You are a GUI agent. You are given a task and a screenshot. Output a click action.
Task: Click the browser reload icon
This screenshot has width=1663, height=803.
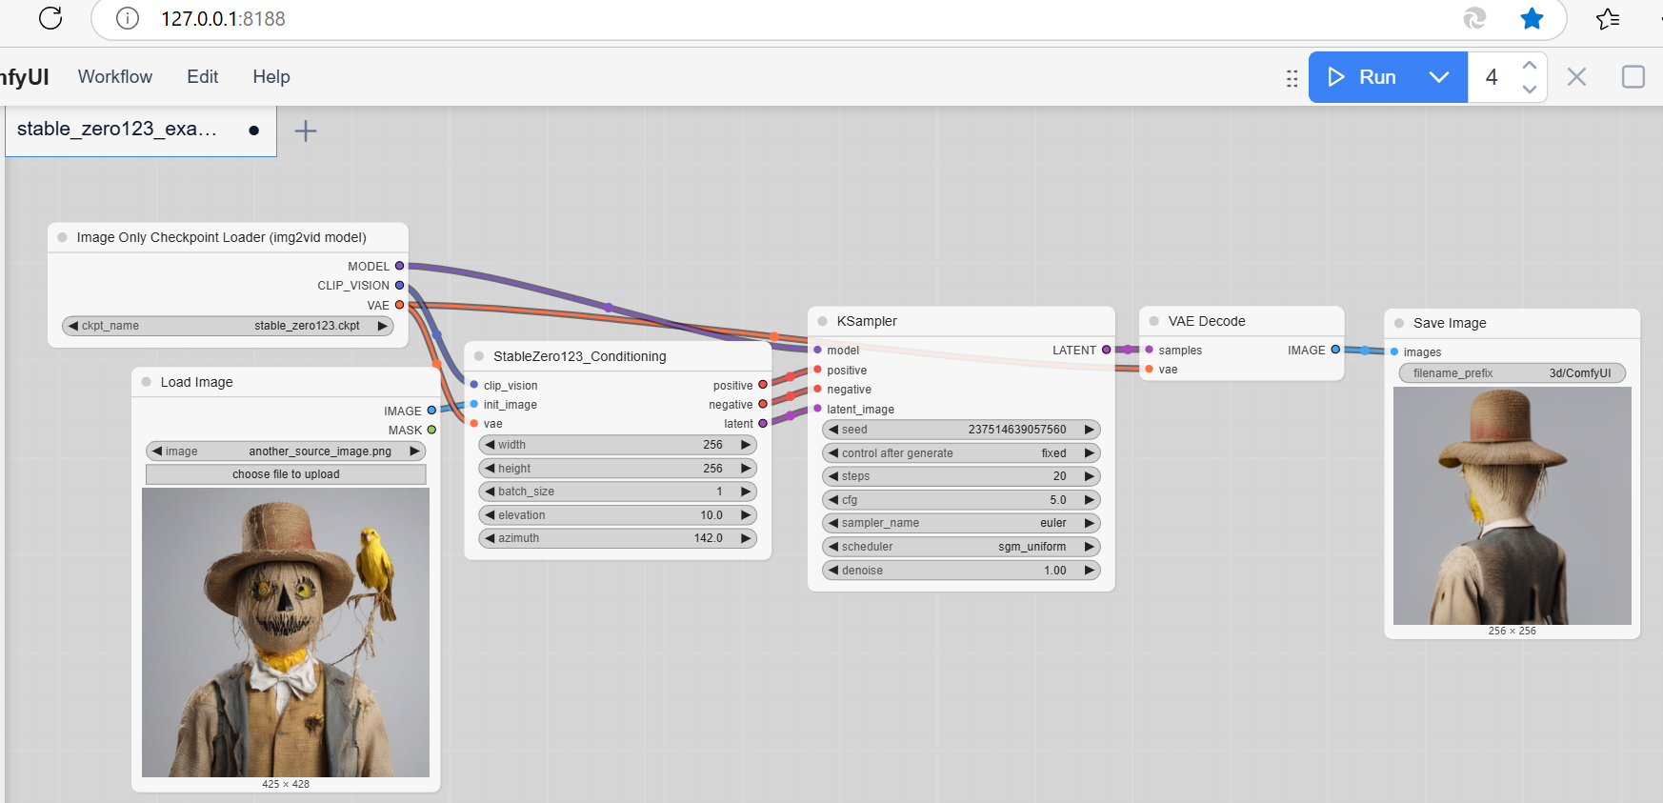50,18
